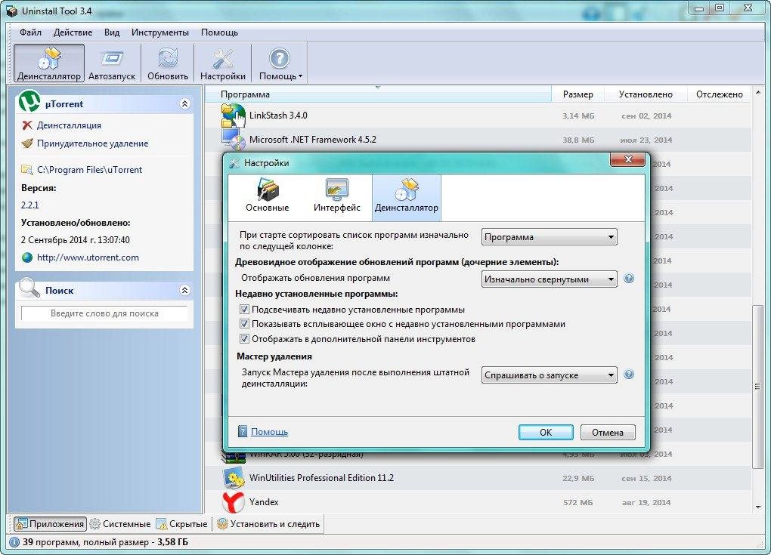771x555 pixels.
Task: Toggle Подсвечивать недавно установленные программы checkbox
Action: coord(244,310)
